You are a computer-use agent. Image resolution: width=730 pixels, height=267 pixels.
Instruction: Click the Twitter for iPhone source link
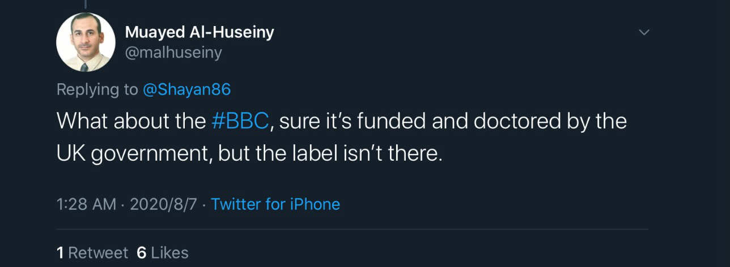point(275,204)
